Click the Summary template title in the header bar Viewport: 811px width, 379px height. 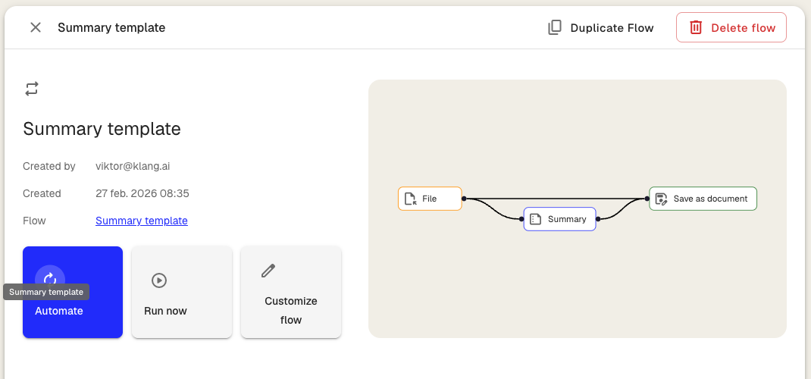click(111, 28)
